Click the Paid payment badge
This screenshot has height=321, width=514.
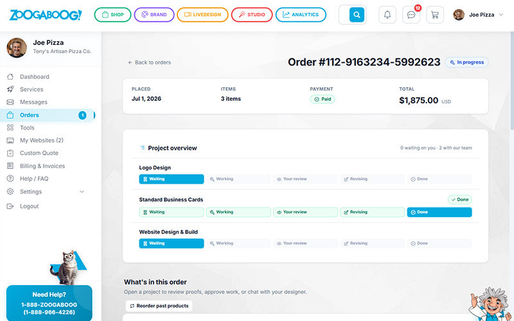(x=323, y=100)
